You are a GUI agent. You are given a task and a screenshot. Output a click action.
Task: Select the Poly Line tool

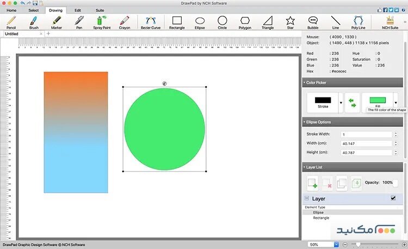coord(358,22)
